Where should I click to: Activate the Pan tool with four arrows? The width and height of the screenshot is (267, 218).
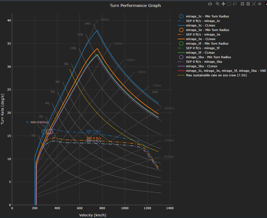[223, 4]
